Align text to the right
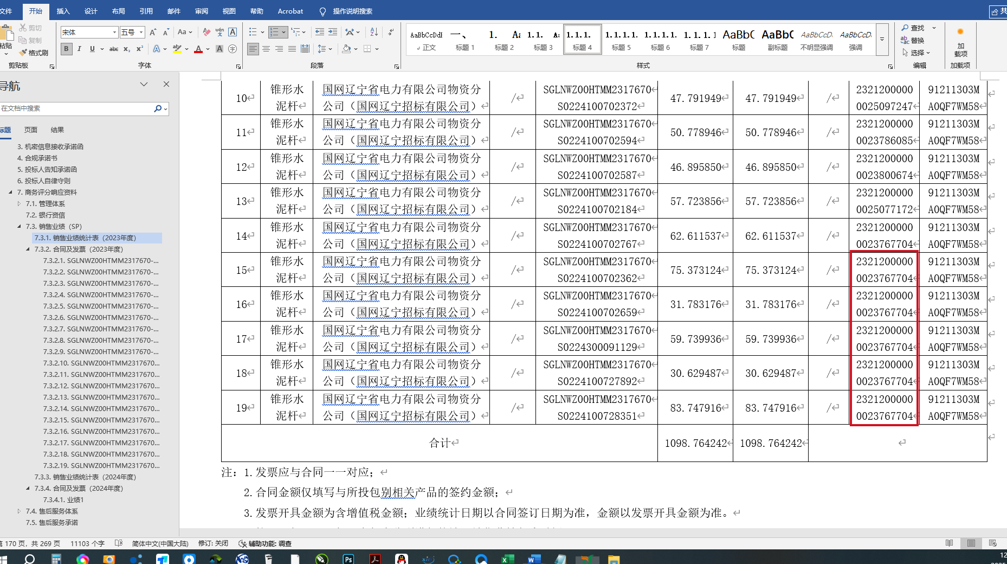 coord(279,49)
